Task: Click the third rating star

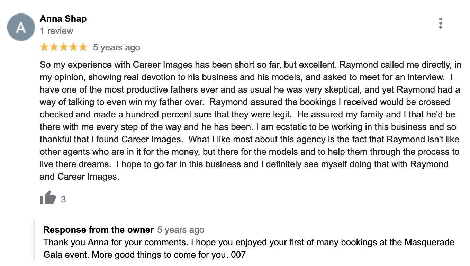Action: 64,47
